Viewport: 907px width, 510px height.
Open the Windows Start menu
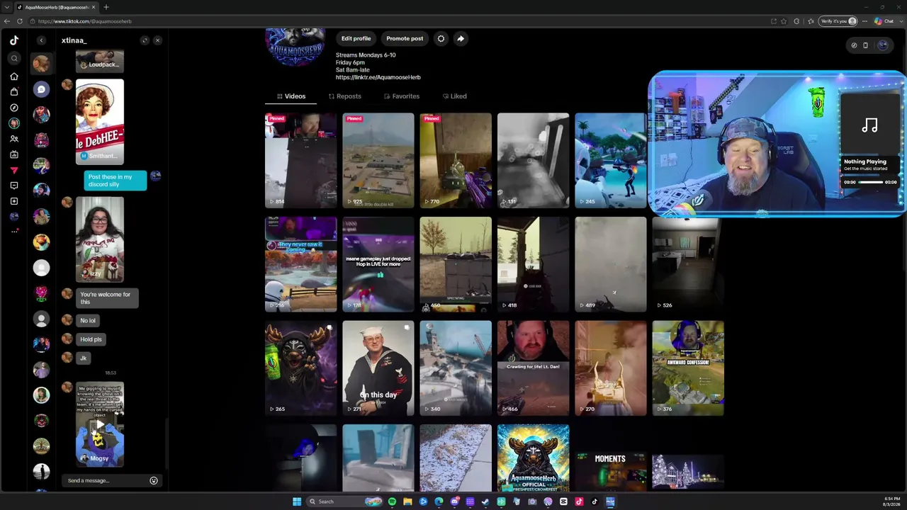point(297,501)
